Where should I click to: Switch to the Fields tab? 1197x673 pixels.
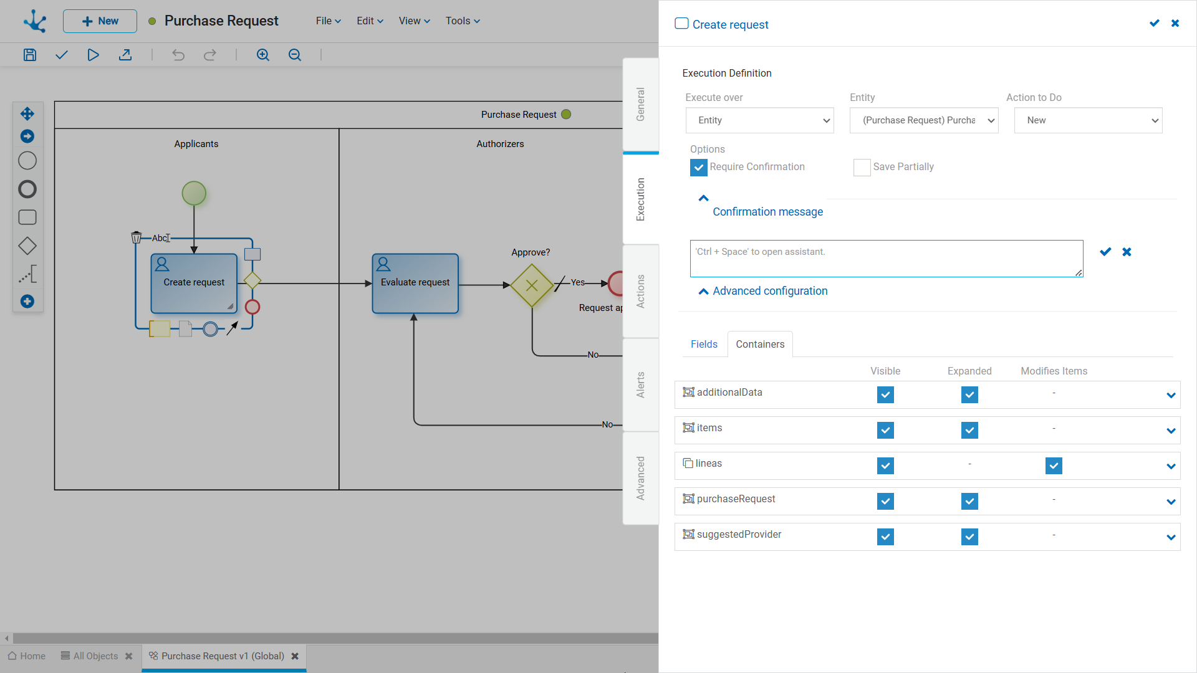point(704,344)
